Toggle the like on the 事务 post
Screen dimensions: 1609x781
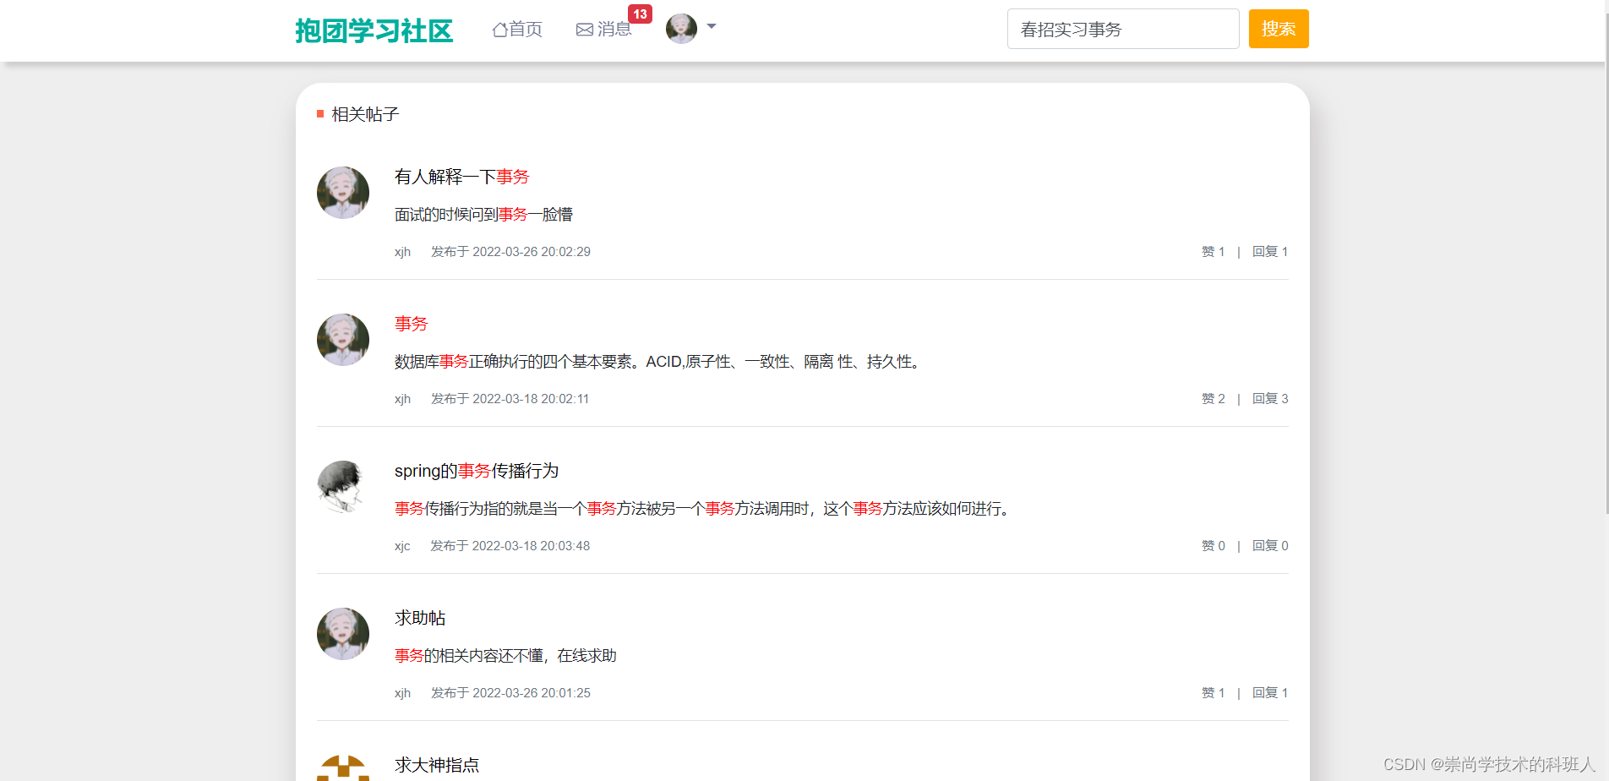point(1214,398)
